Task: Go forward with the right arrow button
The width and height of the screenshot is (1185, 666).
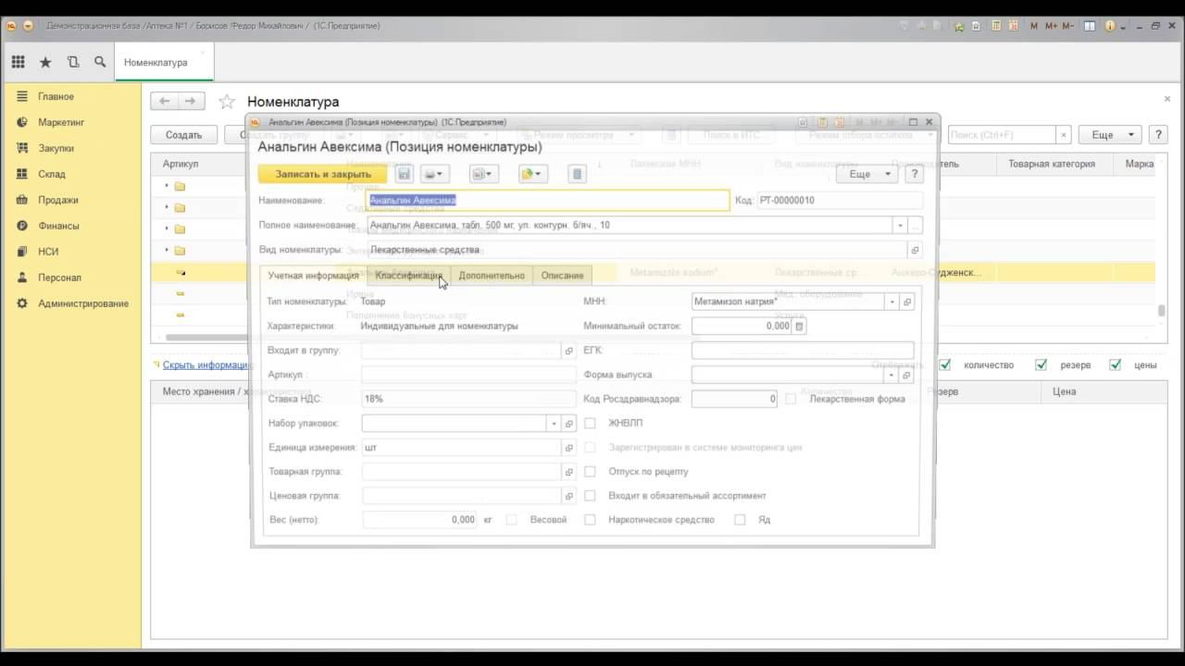Action: point(190,101)
